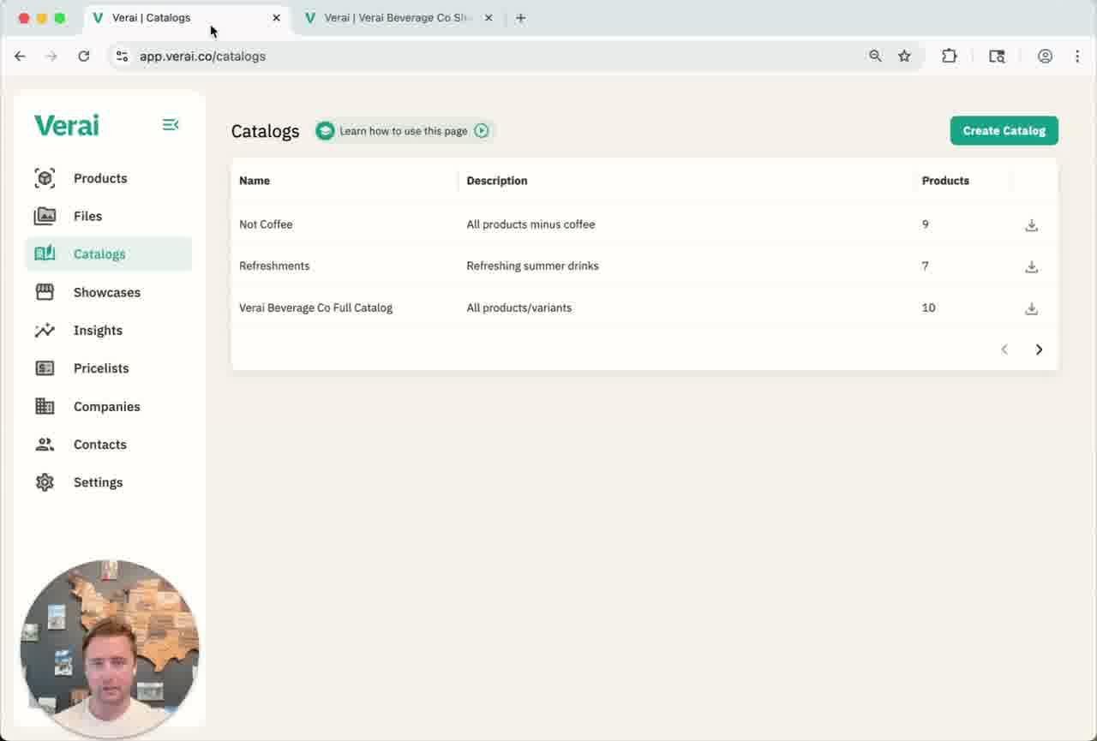Play the tutorial video icon
Viewport: 1097px width, 741px height.
coord(482,131)
